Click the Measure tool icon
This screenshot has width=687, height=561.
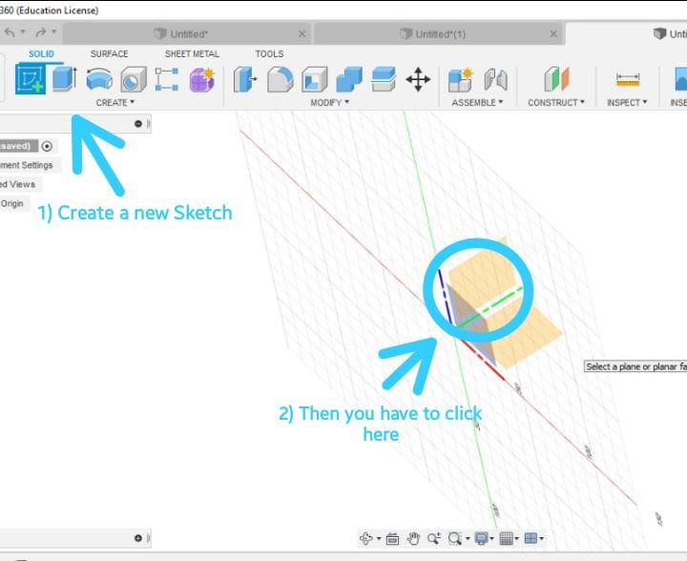pos(628,80)
